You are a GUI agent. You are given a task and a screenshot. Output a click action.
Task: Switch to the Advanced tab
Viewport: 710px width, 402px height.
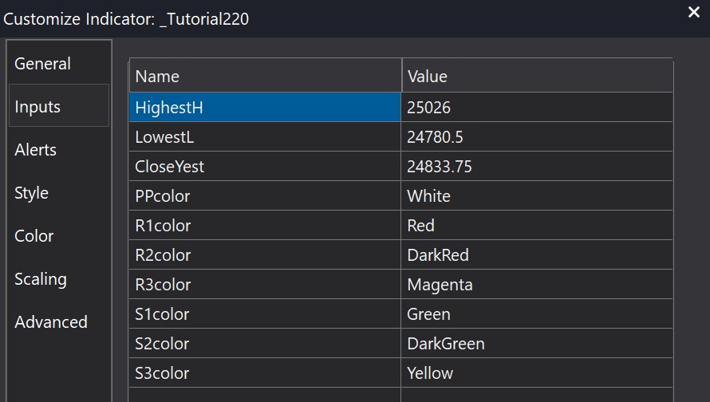(x=51, y=322)
